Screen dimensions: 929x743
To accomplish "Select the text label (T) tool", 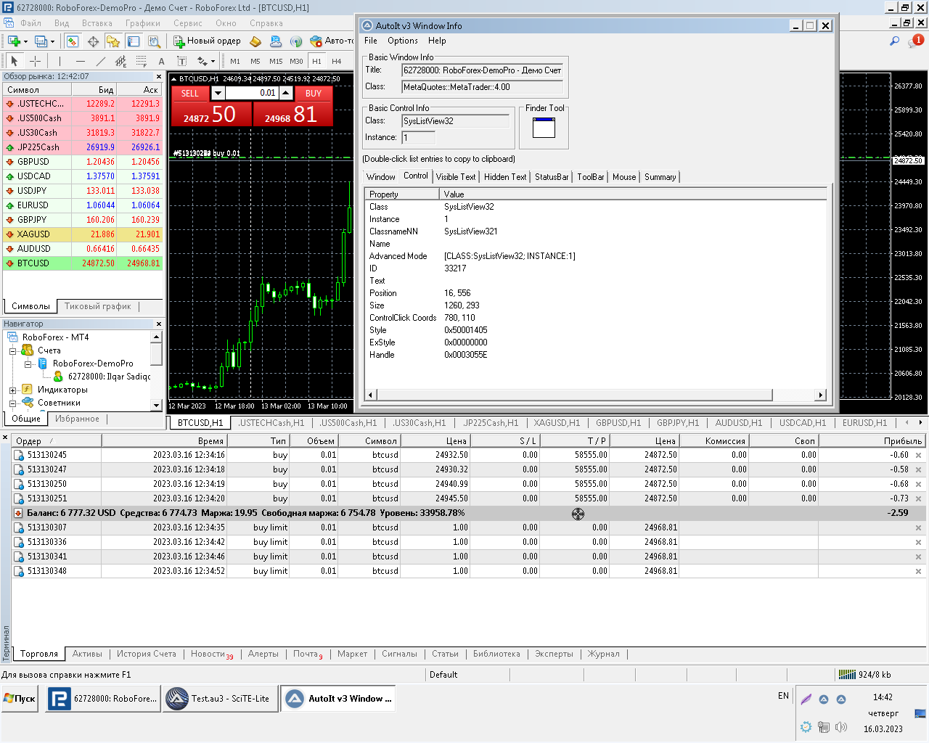I will [x=181, y=61].
